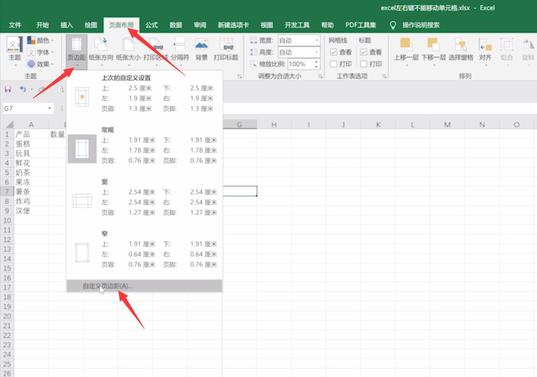Open the Breaks (分隔符) menu
Image resolution: width=537 pixels, height=377 pixels.
click(180, 51)
